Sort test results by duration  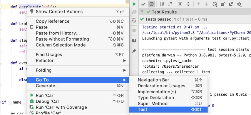pyautogui.click(x=170, y=4)
